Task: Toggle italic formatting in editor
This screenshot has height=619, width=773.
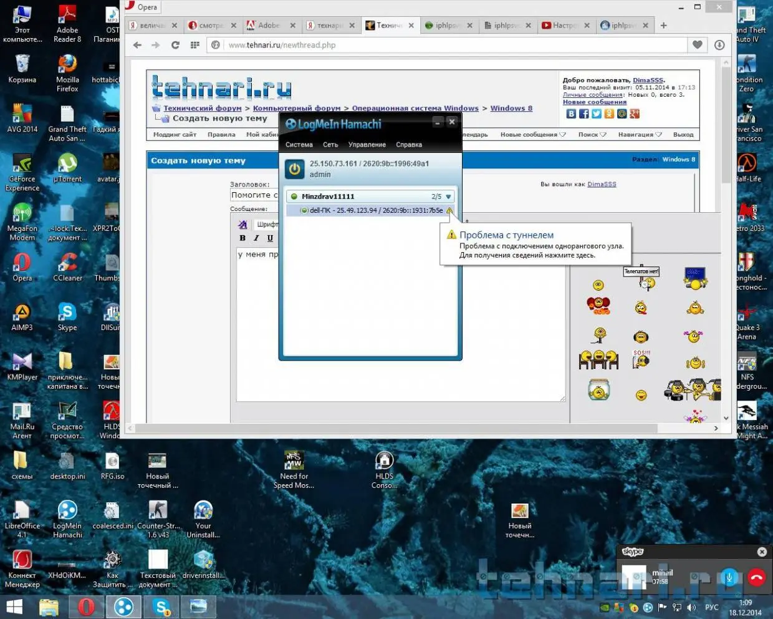Action: 256,238
